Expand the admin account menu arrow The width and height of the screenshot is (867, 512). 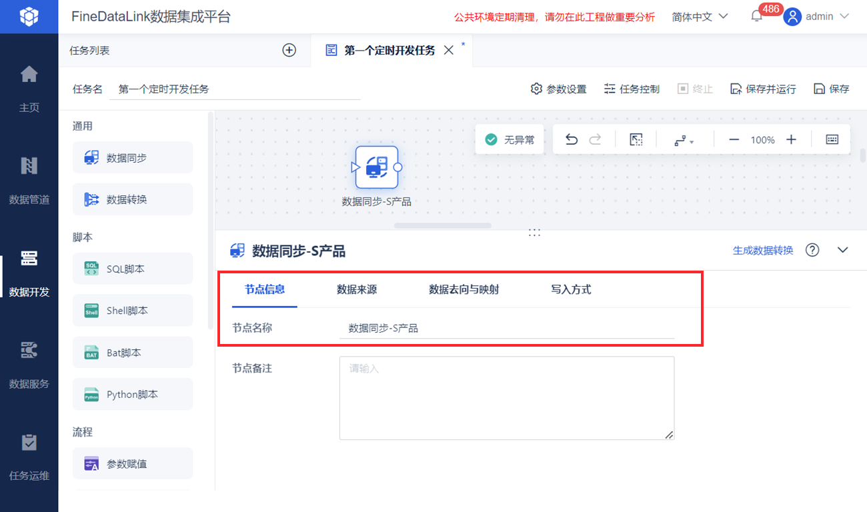tap(844, 17)
